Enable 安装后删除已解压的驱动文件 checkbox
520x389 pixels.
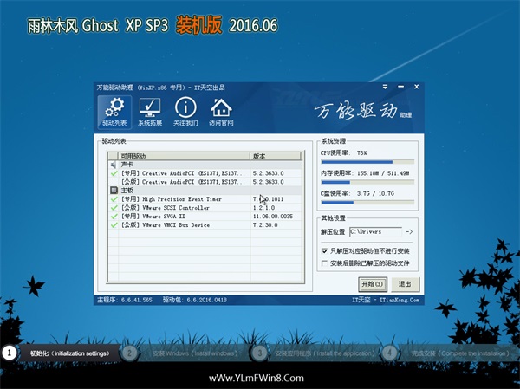click(324, 263)
